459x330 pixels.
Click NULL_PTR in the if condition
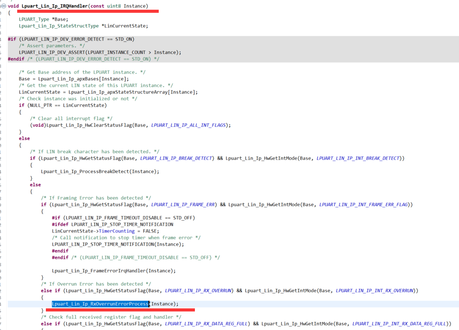[x=41, y=105]
